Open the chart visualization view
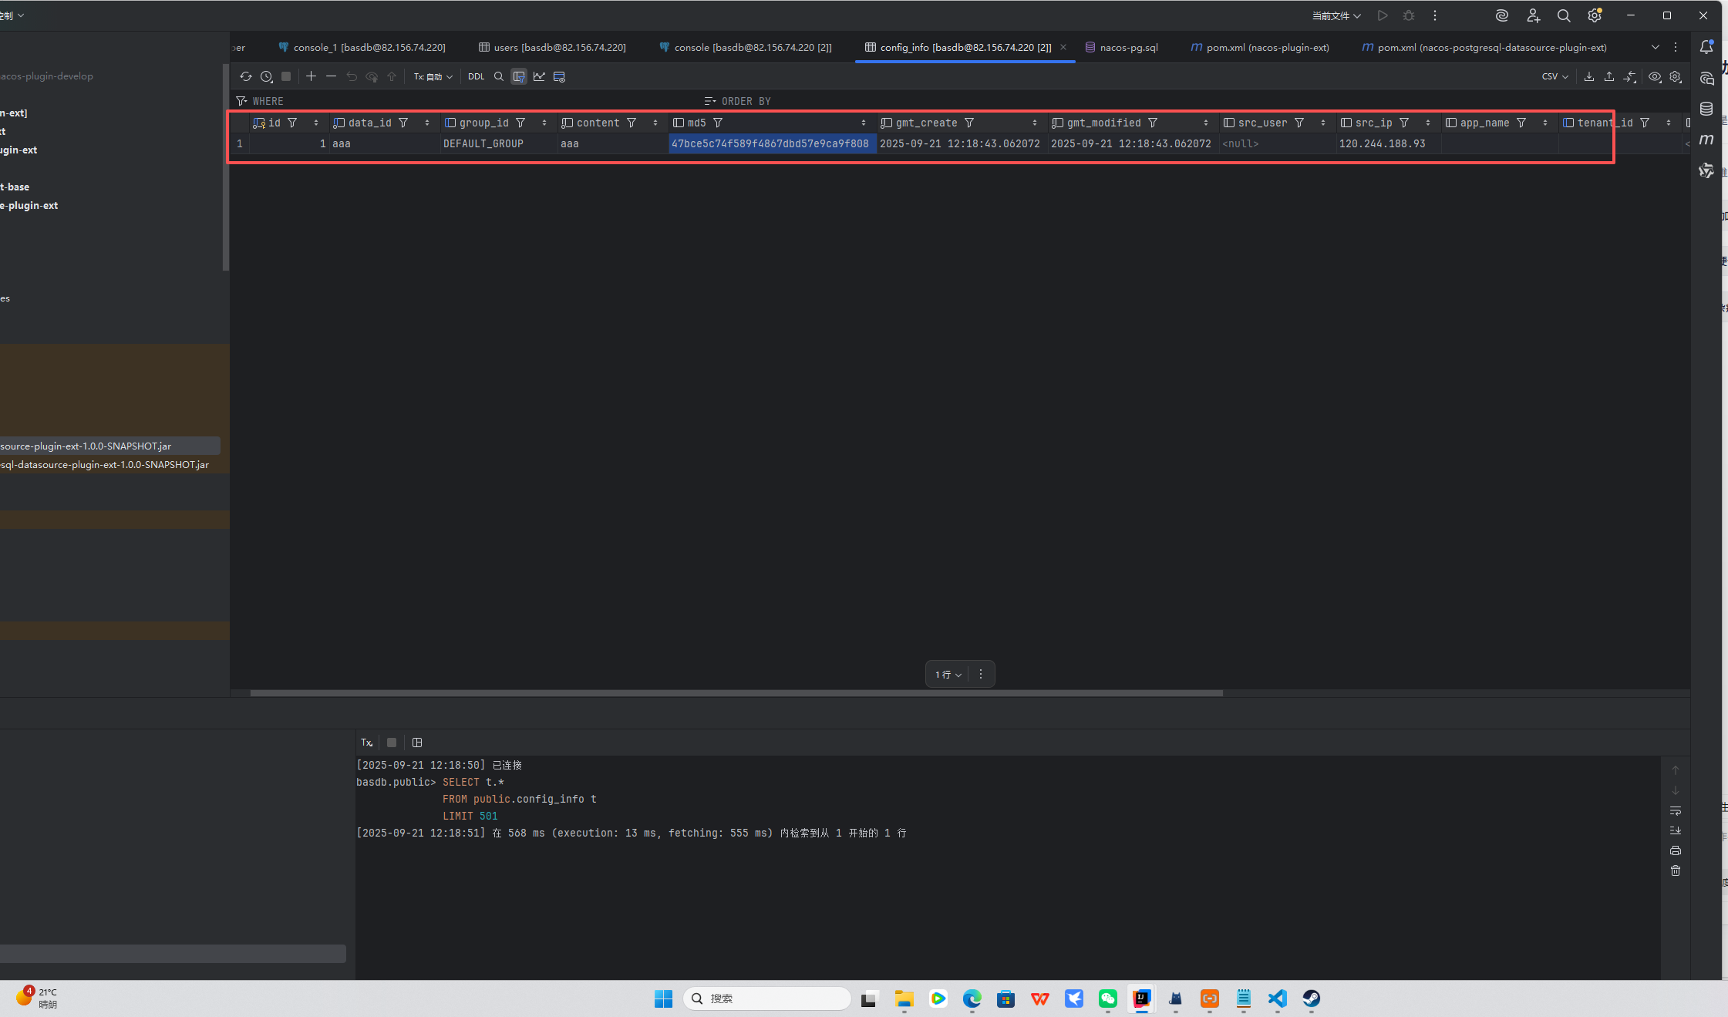 tap(540, 76)
